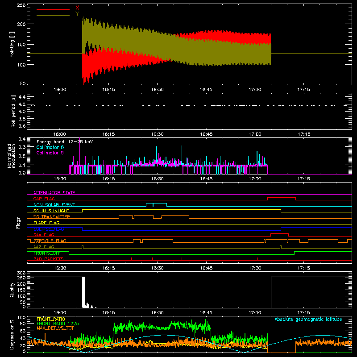Click the Absolute geomagnetic latitude label
The image size is (357, 357).
click(x=308, y=319)
